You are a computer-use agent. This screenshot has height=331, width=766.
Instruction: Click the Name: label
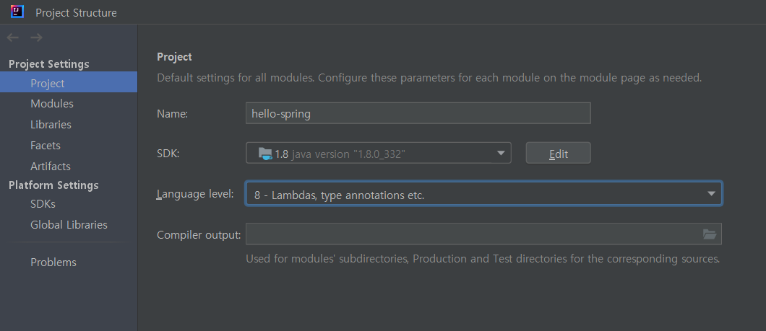[x=173, y=114]
